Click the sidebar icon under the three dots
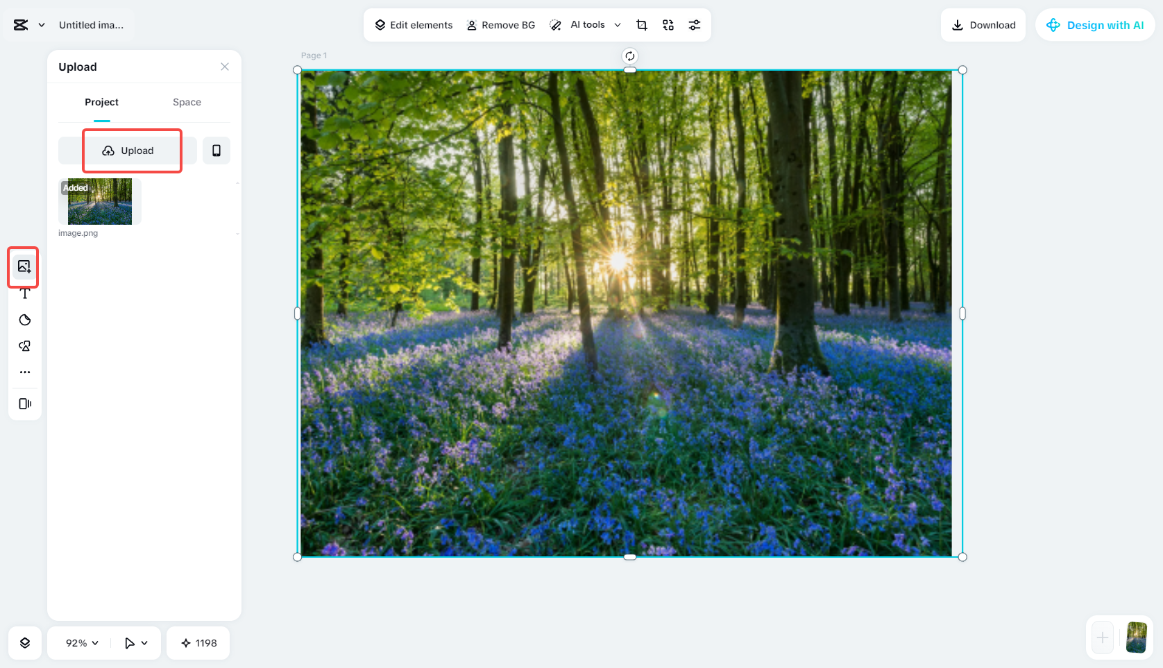This screenshot has height=668, width=1163. point(25,404)
